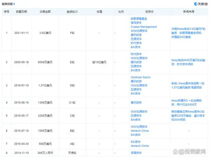Screen dimensions: 210x159
Task: Open GGV纪源资本 link in the F轮 row
Action: (x=139, y=31)
